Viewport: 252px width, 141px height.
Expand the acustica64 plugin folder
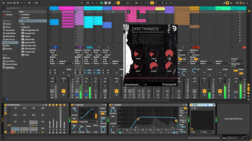20,15
